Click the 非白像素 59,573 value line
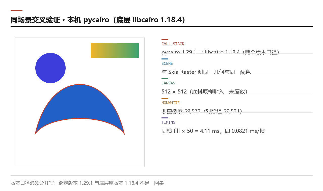The height and width of the screenshot is (191, 323). (x=202, y=111)
